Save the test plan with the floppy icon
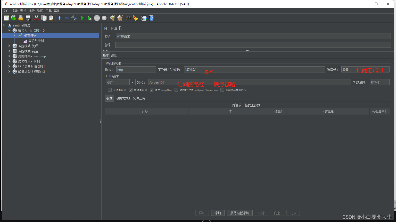 click(28, 18)
